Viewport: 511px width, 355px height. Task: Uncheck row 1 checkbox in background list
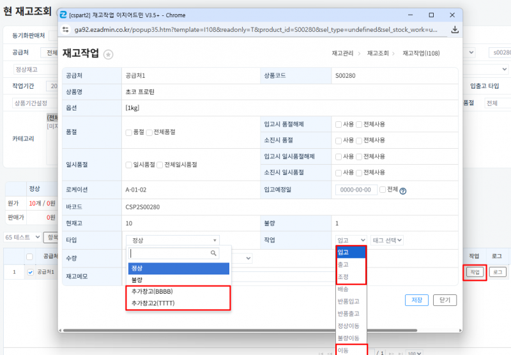31,272
